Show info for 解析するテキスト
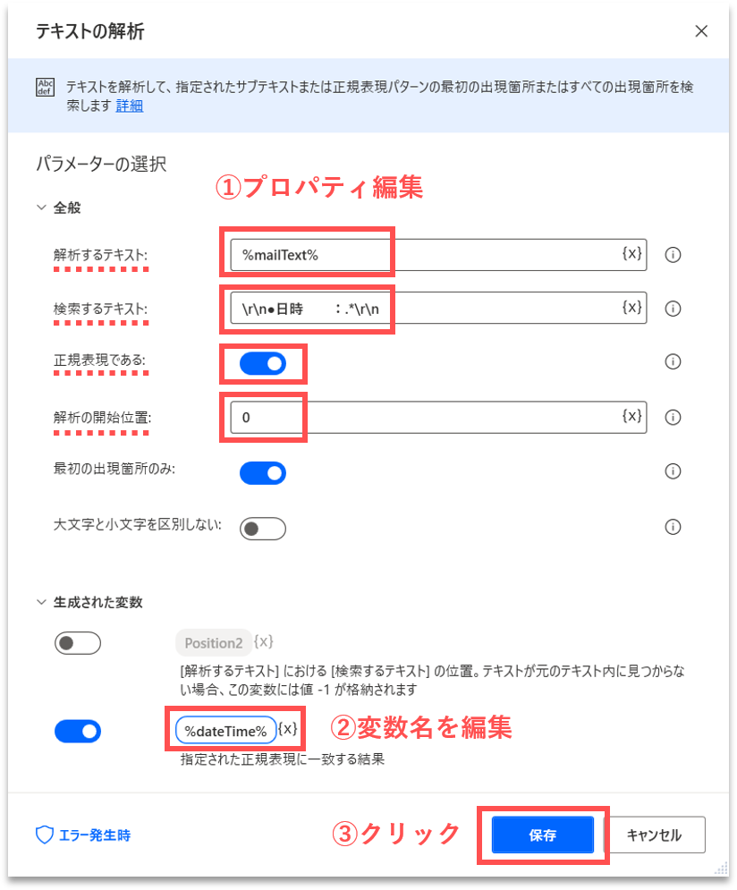 pos(673,255)
